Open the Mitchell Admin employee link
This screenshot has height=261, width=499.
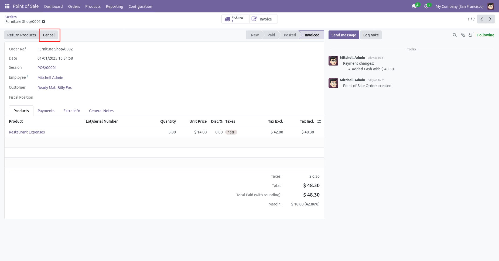coord(50,78)
